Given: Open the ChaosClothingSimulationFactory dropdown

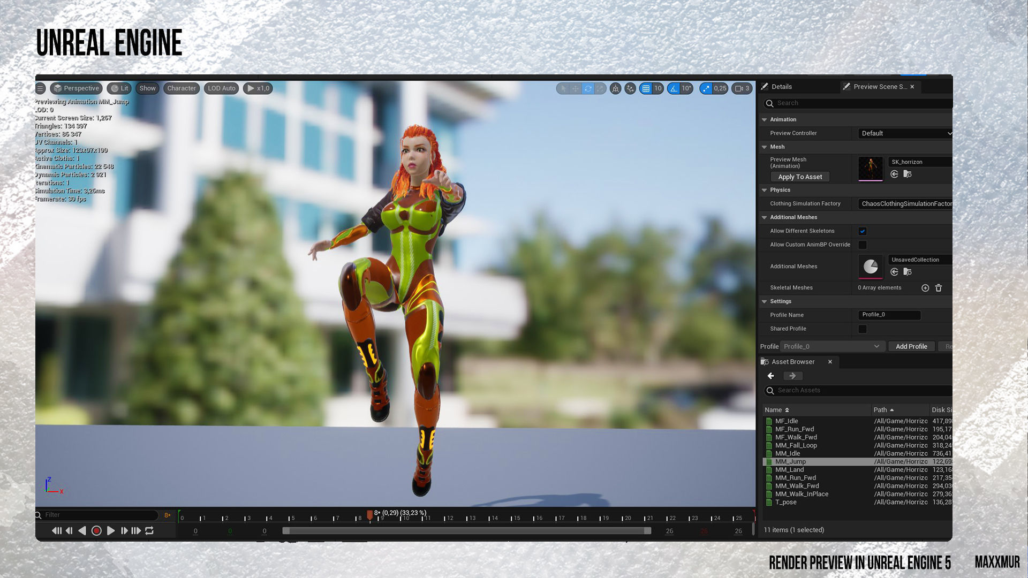Looking at the screenshot, I should pyautogui.click(x=905, y=204).
